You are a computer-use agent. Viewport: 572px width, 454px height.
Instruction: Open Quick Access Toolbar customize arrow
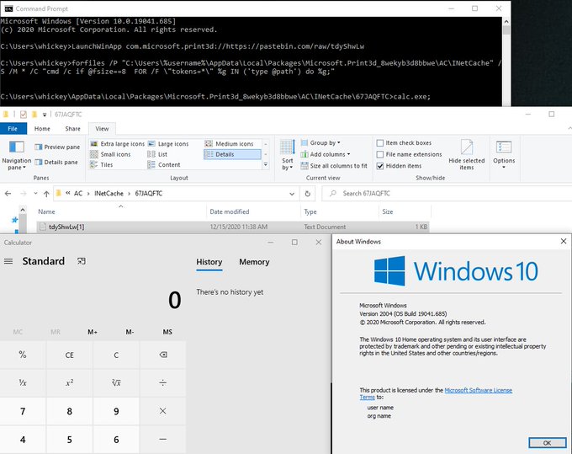click(x=45, y=115)
